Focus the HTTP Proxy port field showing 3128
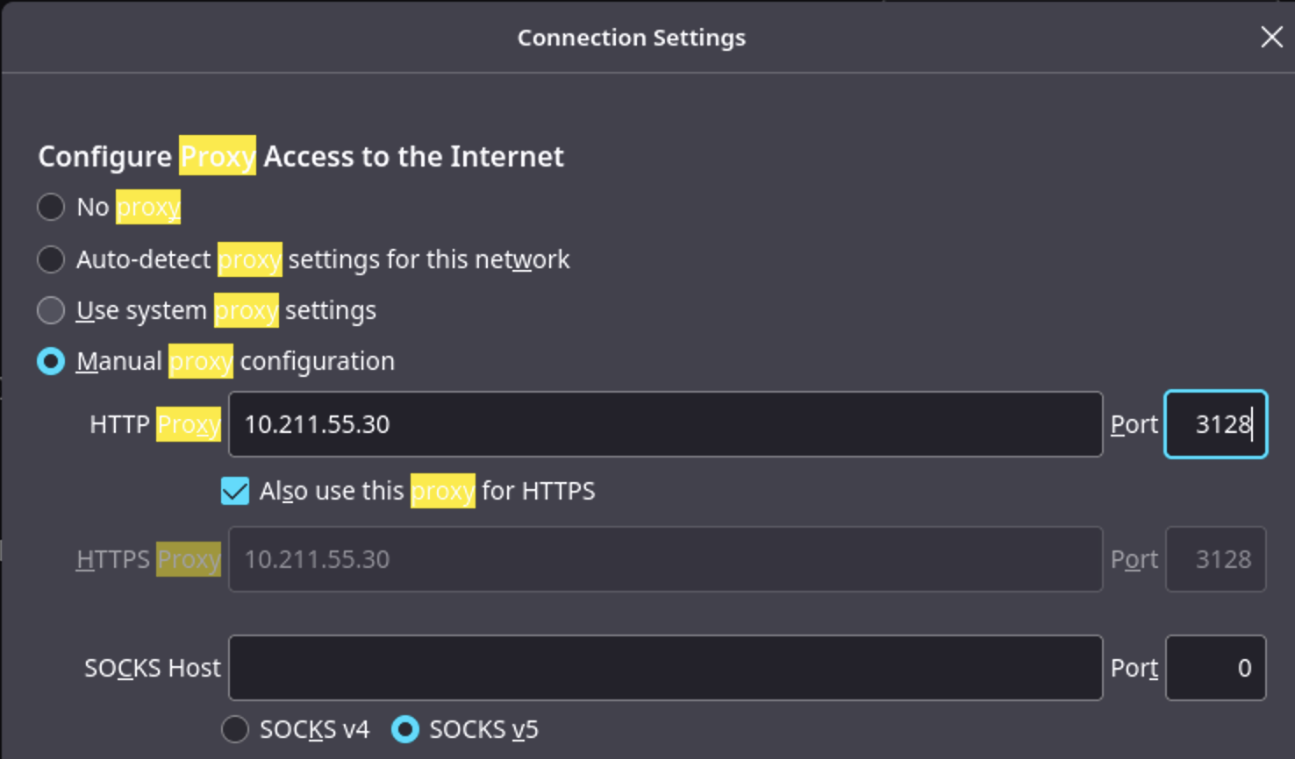This screenshot has width=1295, height=759. click(1215, 424)
